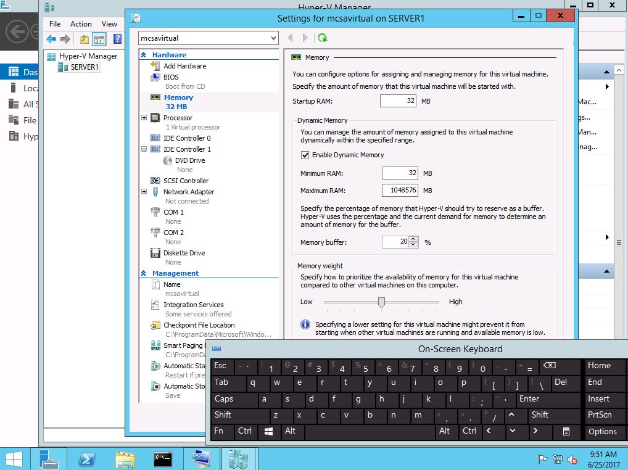Select SCSI Controller item
The height and width of the screenshot is (470, 628).
click(x=186, y=181)
